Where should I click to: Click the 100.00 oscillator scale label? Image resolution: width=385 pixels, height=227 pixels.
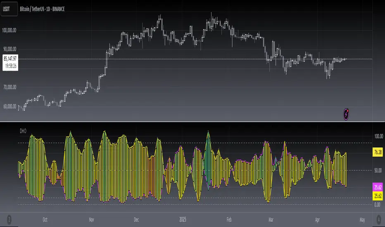tap(378, 136)
